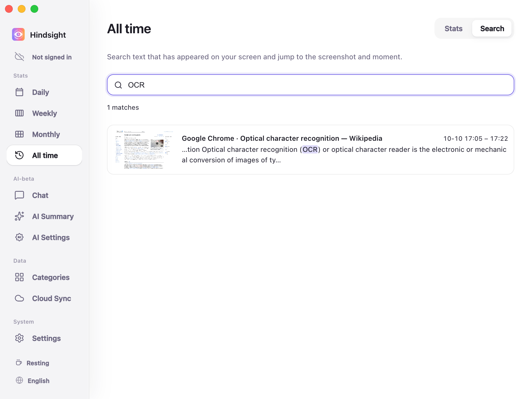
Task: Click the crossed-out cloud sign-in icon
Action: [19, 57]
